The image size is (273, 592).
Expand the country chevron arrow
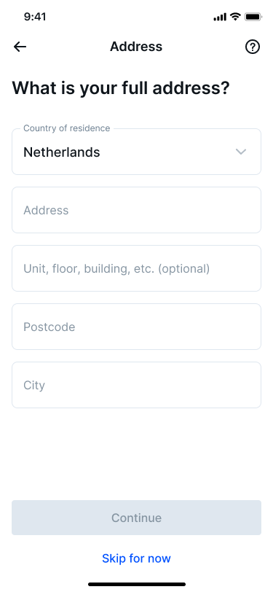[x=240, y=152]
